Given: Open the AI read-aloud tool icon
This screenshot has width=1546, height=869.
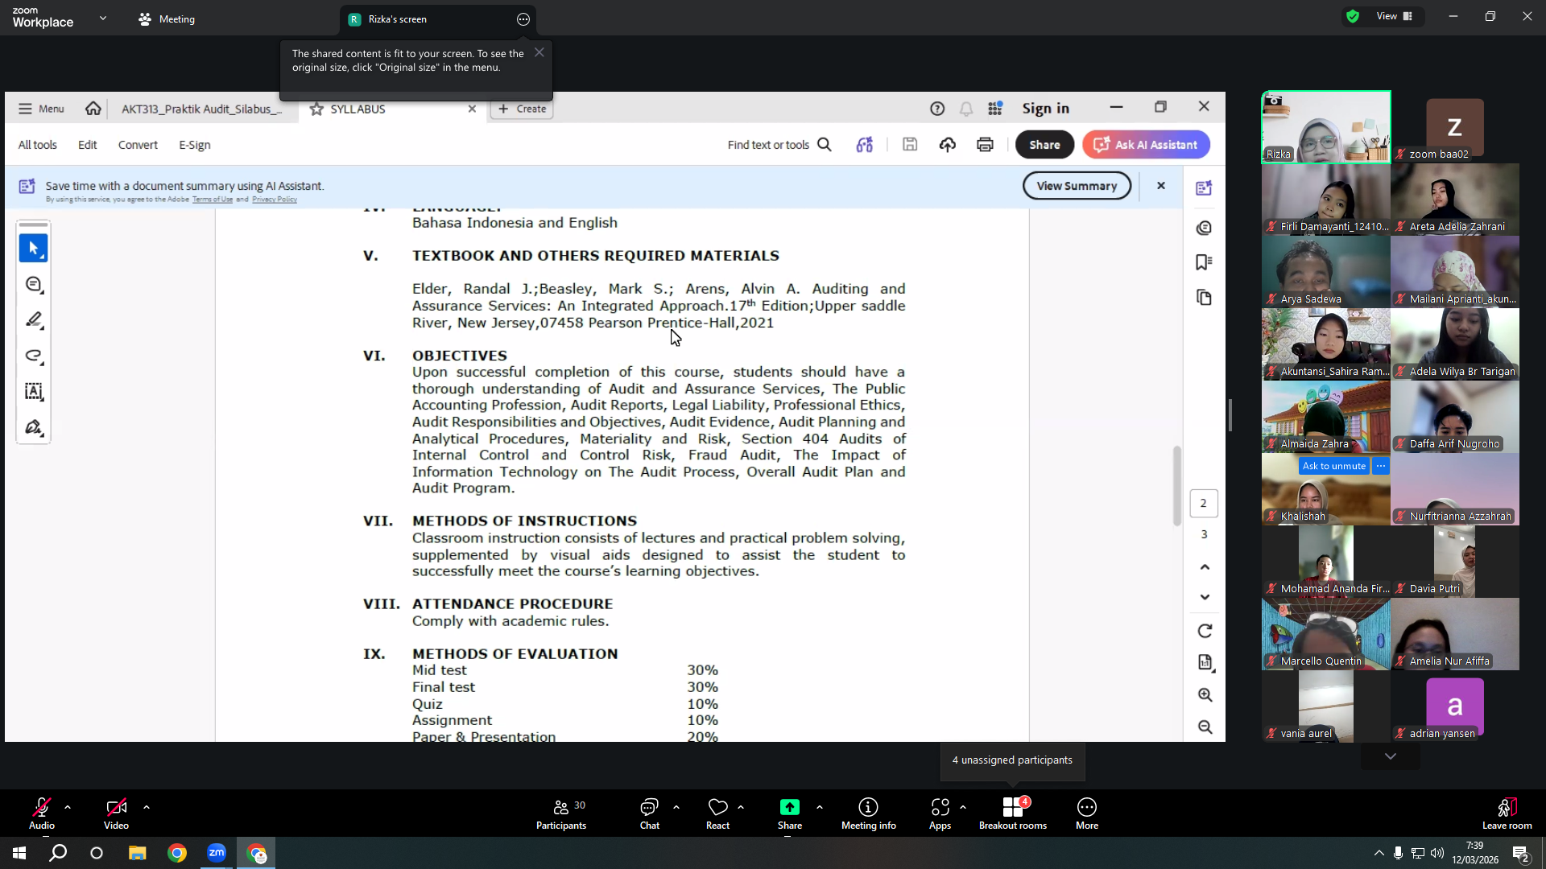Looking at the screenshot, I should [x=865, y=145].
